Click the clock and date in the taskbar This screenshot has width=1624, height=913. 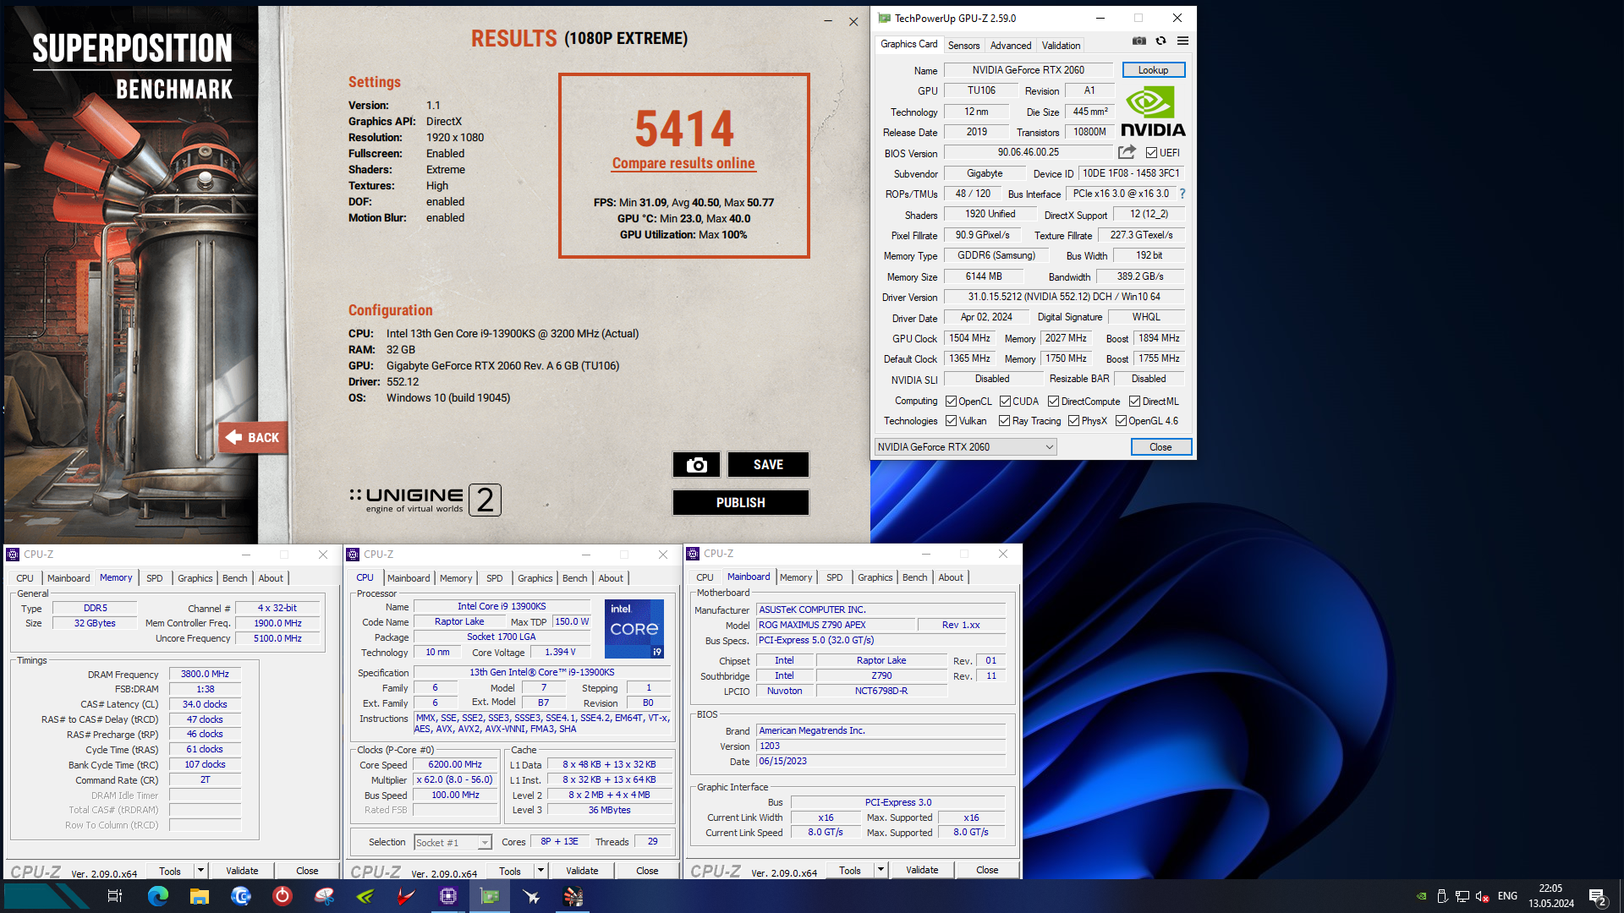coord(1550,896)
